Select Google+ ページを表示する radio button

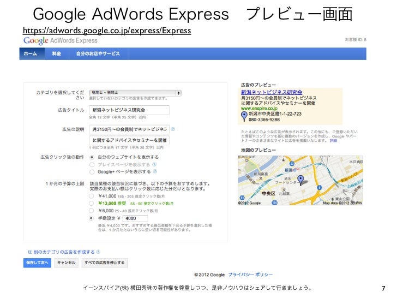(92, 172)
